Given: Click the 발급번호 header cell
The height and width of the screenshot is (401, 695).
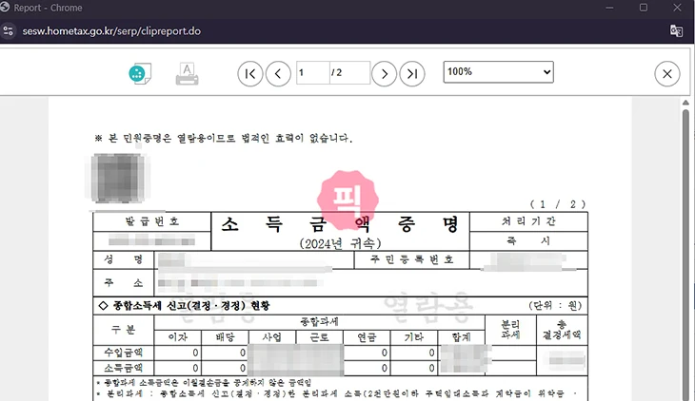Looking at the screenshot, I should click(152, 221).
